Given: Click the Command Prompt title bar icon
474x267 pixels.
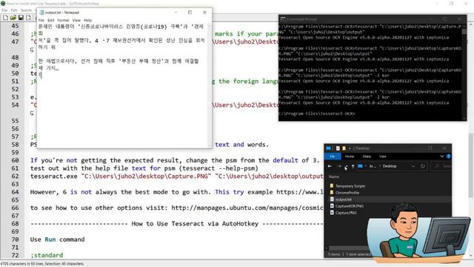Looking at the screenshot, I should click(283, 19).
